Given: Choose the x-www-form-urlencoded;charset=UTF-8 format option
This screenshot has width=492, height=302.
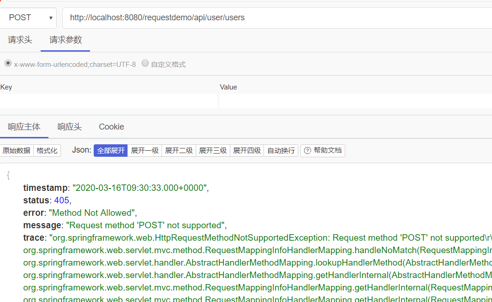Looking at the screenshot, I should click(8, 63).
